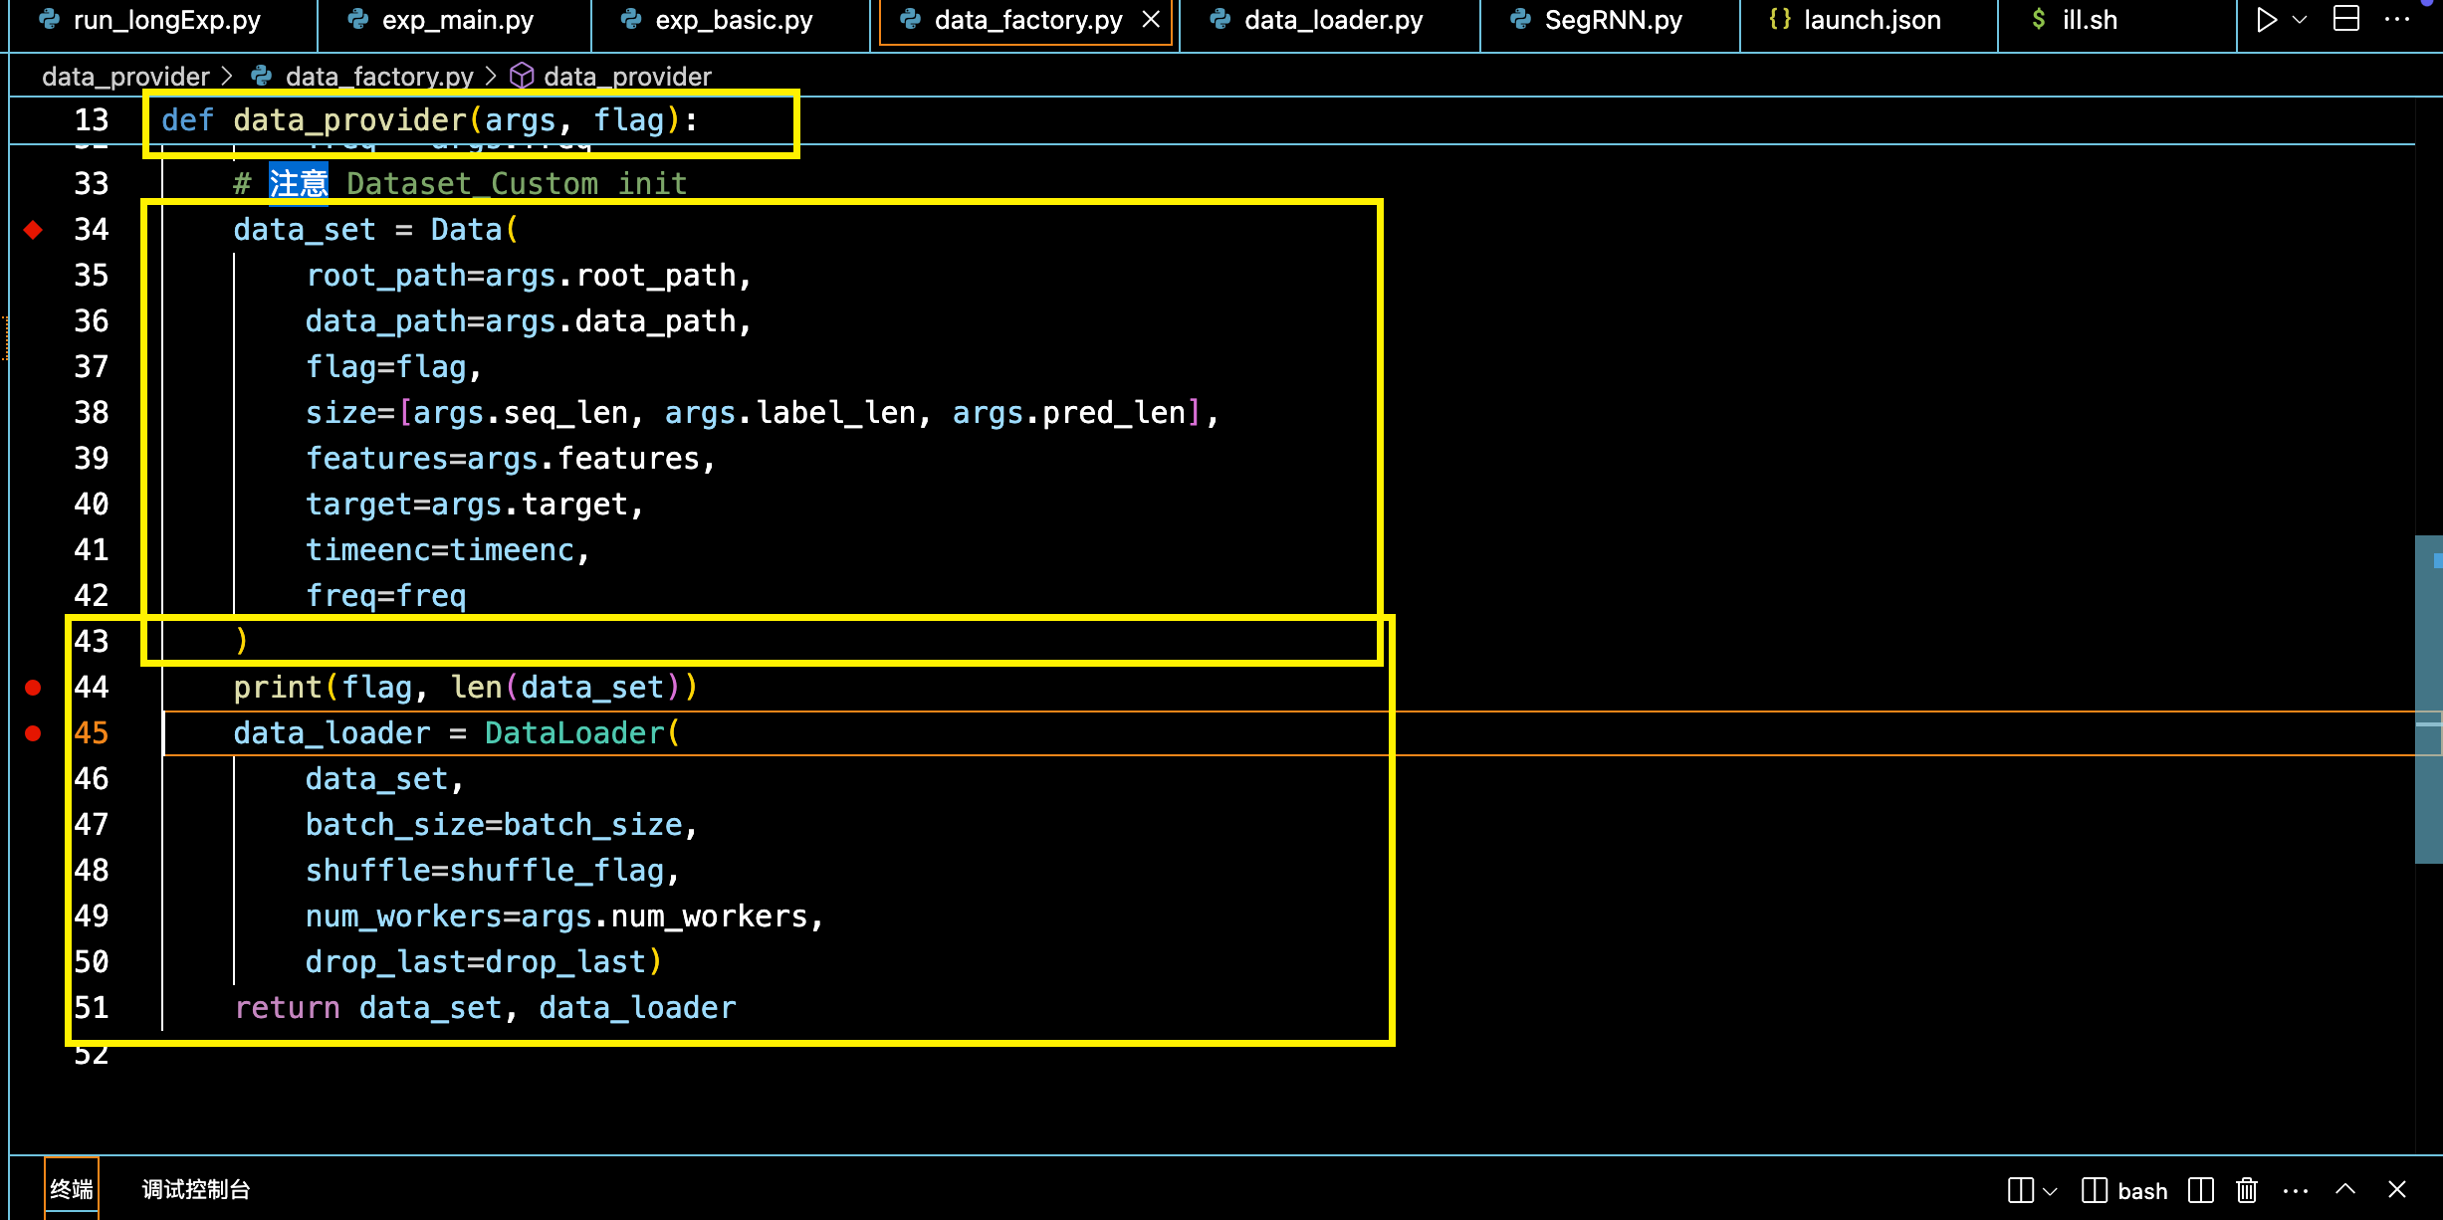The image size is (2443, 1220).
Task: Click line number 38 in gutter
Action: coord(92,413)
